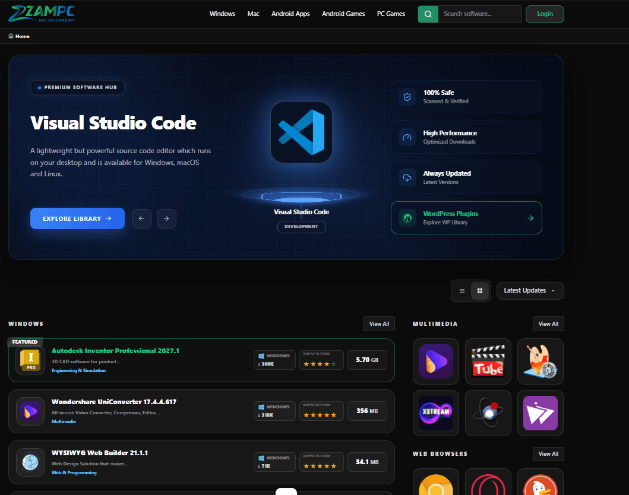Viewport: 629px width, 495px height.
Task: Open the DuckDuckGo browser tile
Action: click(541, 482)
